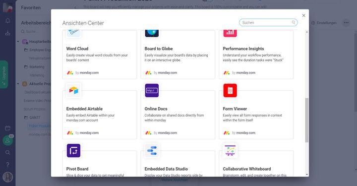This screenshot has height=186, width=357.
Task: Choose the Collaborative Whiteboard title
Action: (x=247, y=169)
